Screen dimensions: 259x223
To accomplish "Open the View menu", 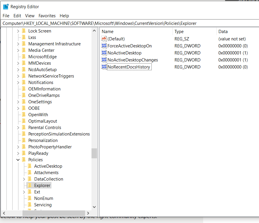I will coord(30,16).
